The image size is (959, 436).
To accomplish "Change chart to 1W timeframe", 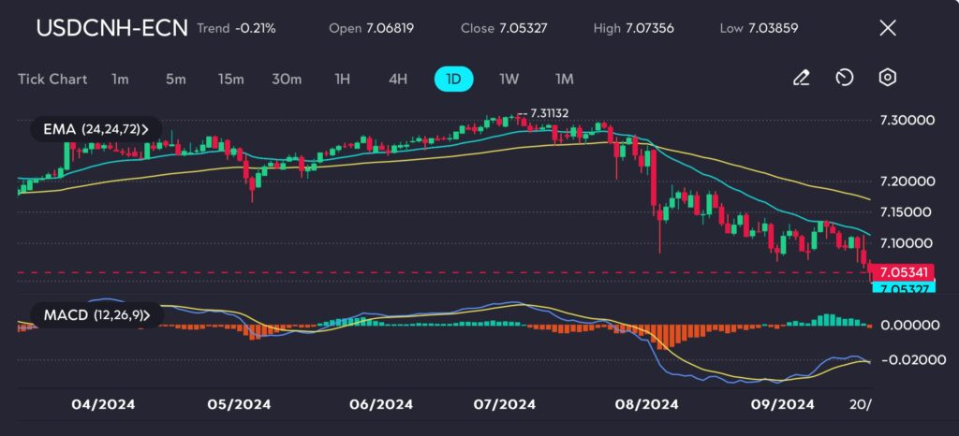I will coord(509,79).
